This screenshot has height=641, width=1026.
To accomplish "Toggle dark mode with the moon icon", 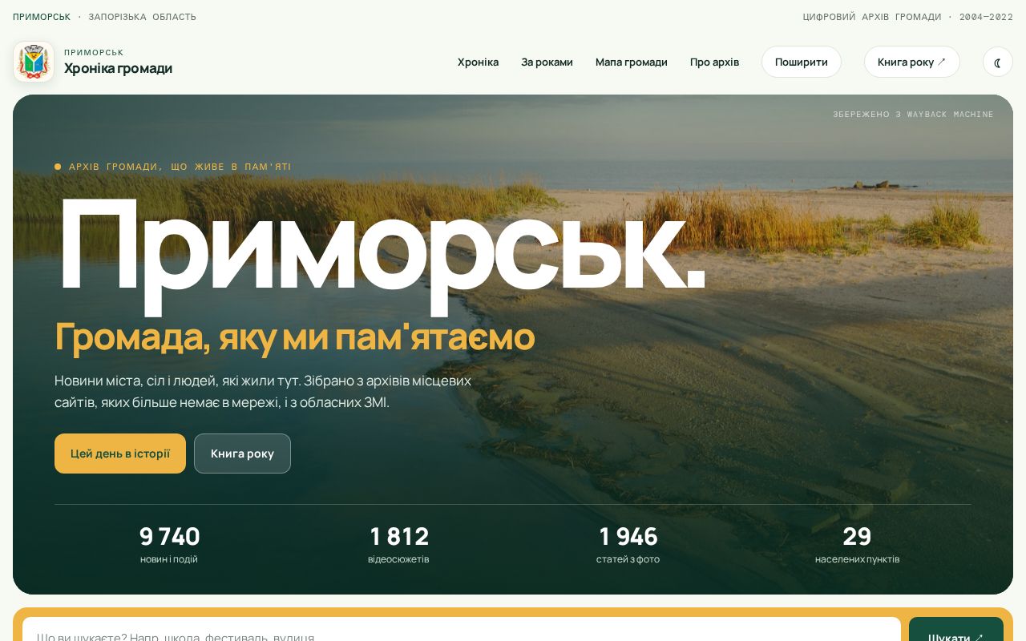I will pos(998,62).
